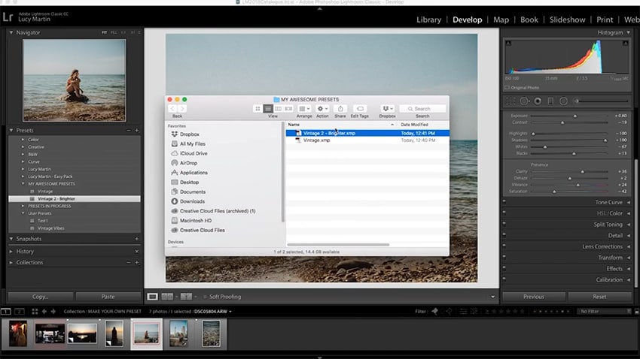Click minus icon in Presets header
Image resolution: width=640 pixels, height=359 pixels.
click(129, 131)
